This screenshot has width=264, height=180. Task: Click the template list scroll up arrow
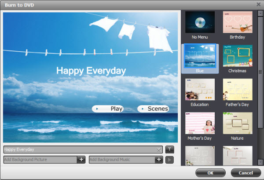tap(260, 14)
